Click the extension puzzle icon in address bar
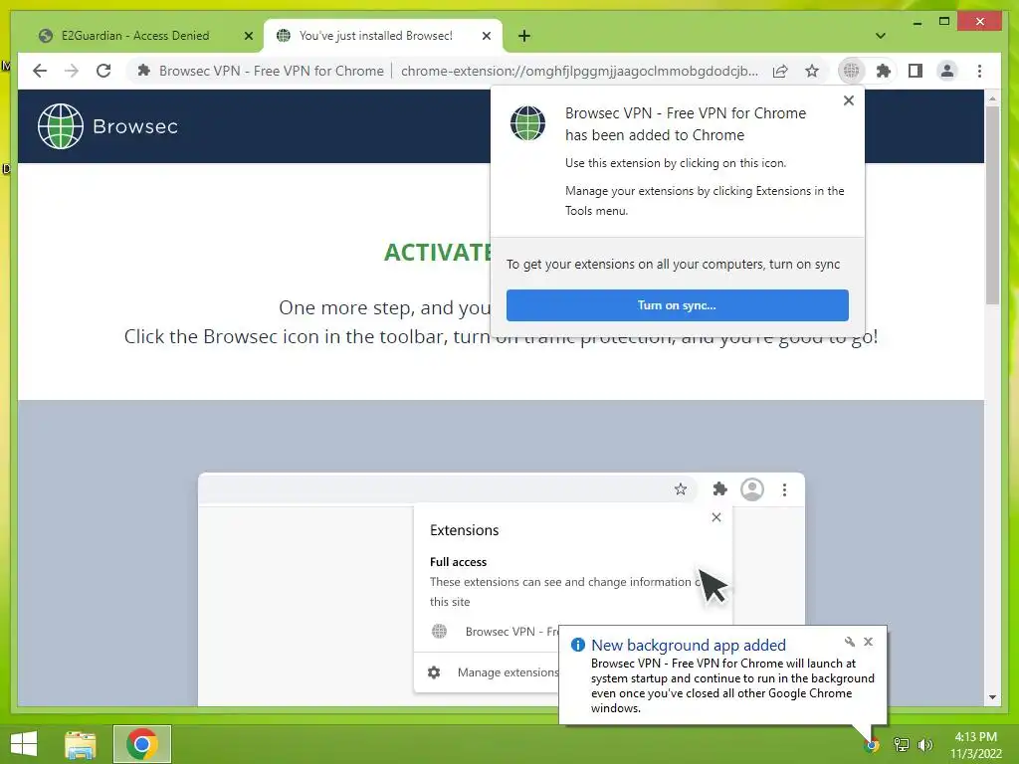This screenshot has width=1019, height=764. 144,71
